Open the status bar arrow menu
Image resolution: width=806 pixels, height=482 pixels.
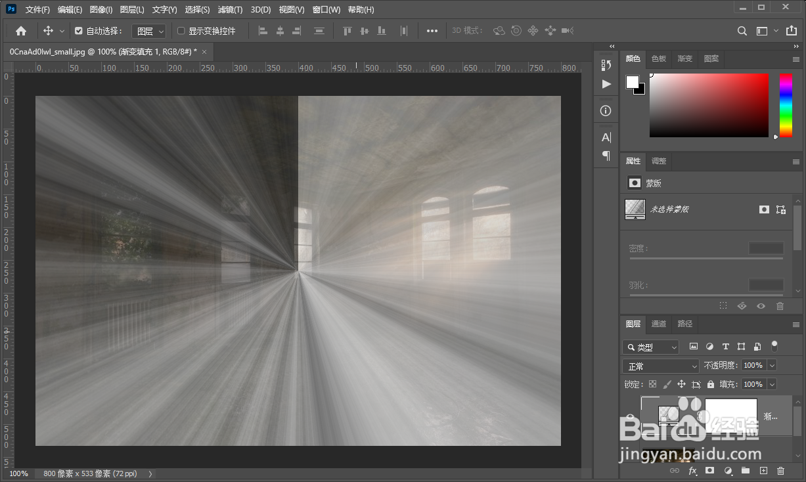[150, 473]
